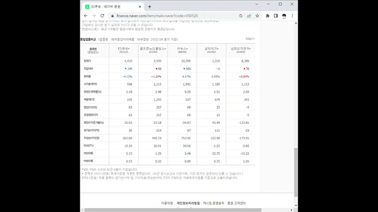Click the 이용약관 footer link
The height and width of the screenshot is (212, 378).
point(167,203)
